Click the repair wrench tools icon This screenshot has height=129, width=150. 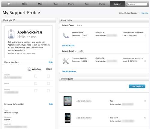[66, 61]
